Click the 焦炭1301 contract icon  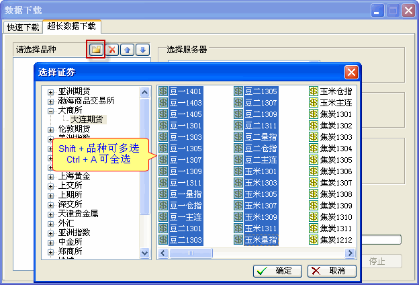(314, 114)
